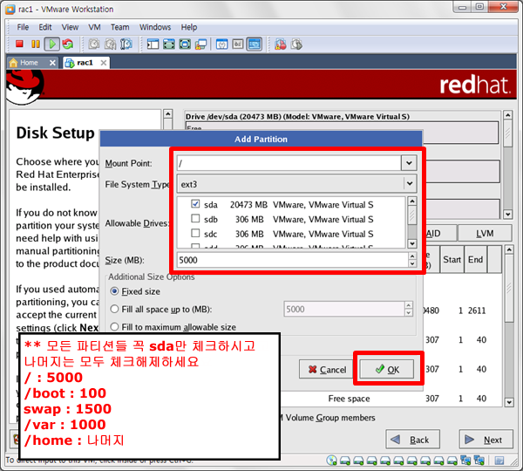Increase Size (MB) with the up arrow

pyautogui.click(x=412, y=256)
